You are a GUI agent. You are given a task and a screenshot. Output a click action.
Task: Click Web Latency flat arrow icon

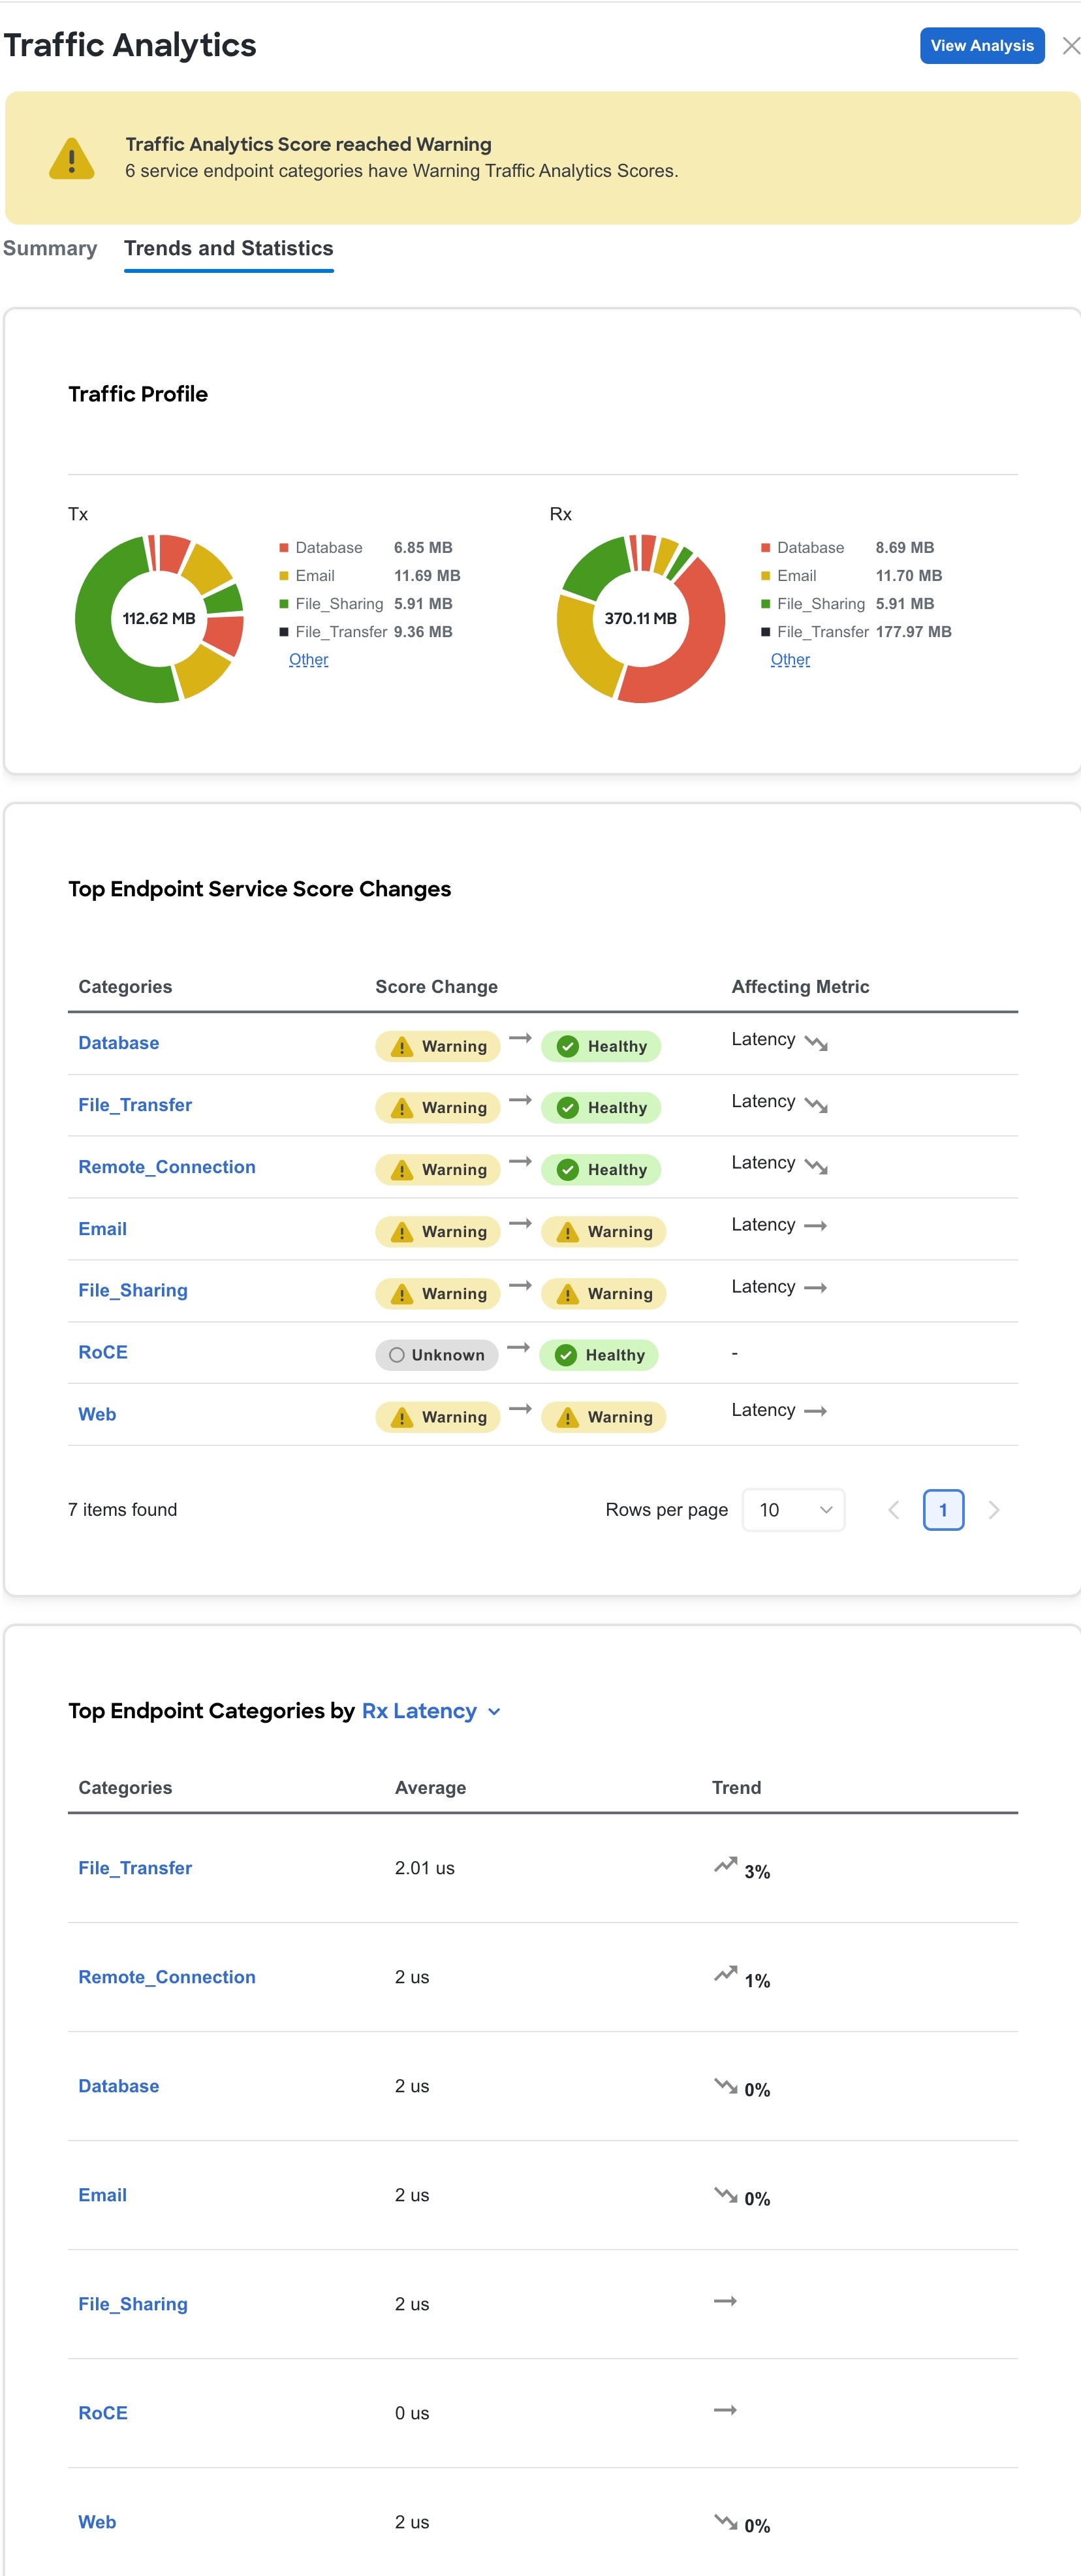pos(816,1412)
